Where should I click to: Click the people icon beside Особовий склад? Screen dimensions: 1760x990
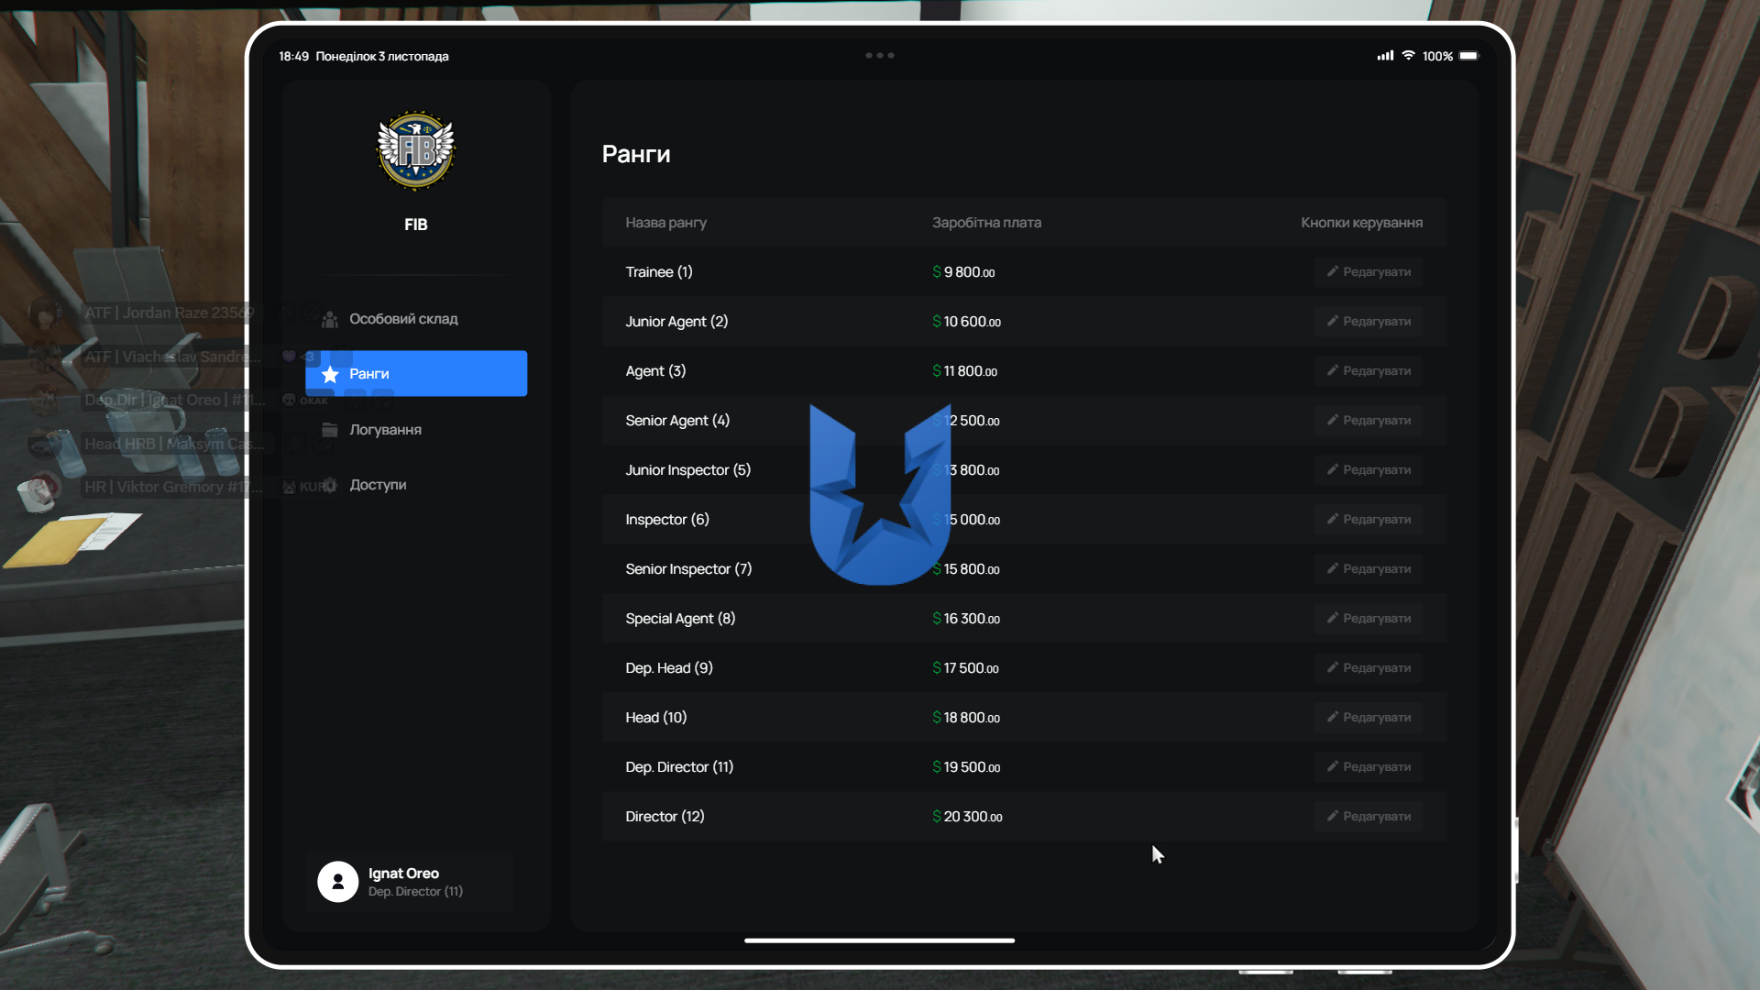330,319
